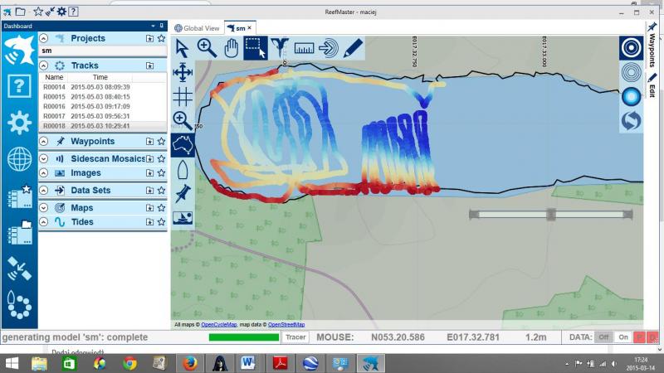
Task: Open settings gear in dashboard sidebar
Action: (x=19, y=122)
